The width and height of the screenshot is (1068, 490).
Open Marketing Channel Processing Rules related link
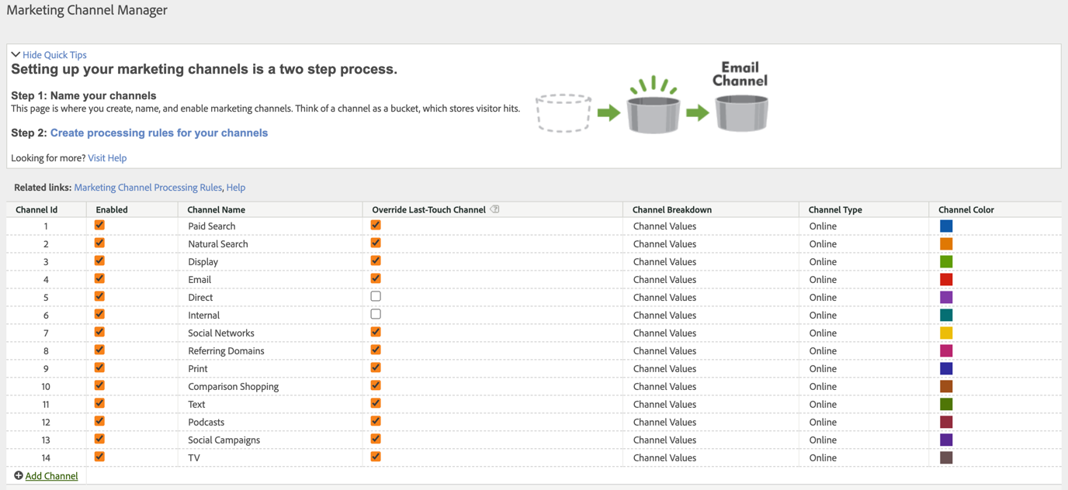coord(147,188)
